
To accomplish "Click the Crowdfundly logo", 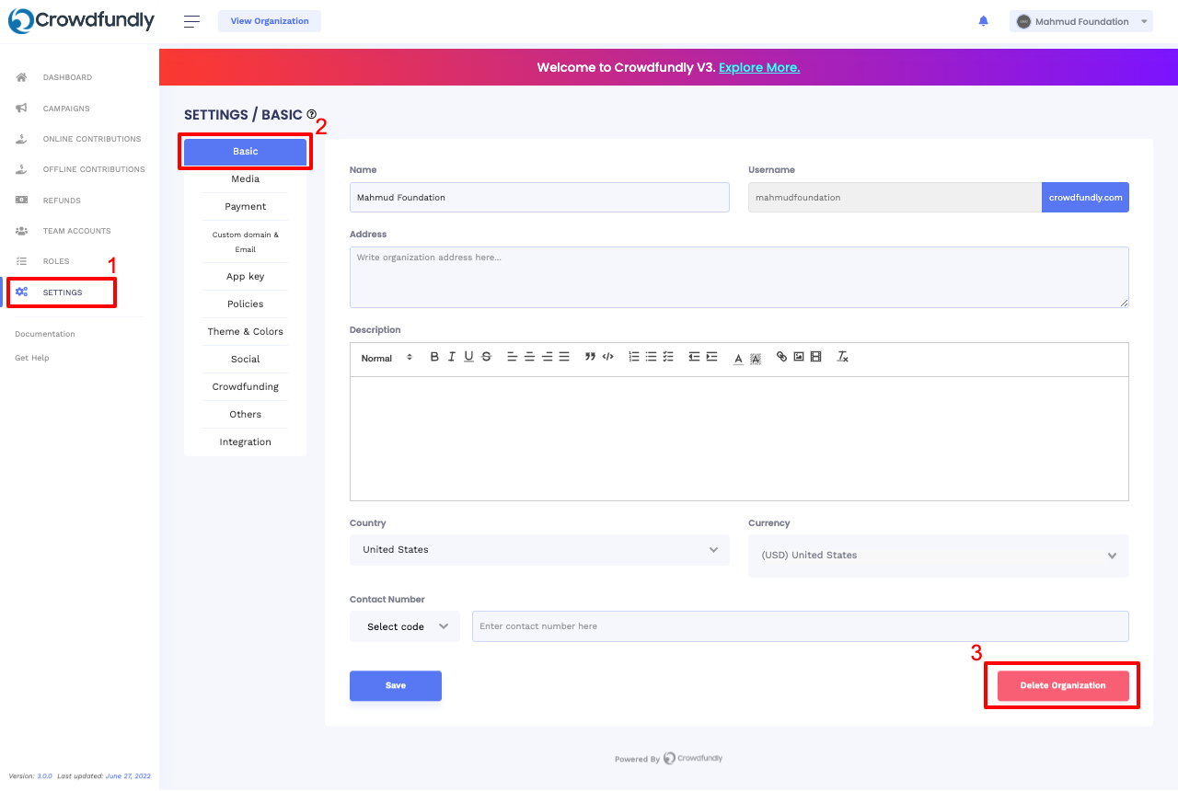I will point(81,21).
